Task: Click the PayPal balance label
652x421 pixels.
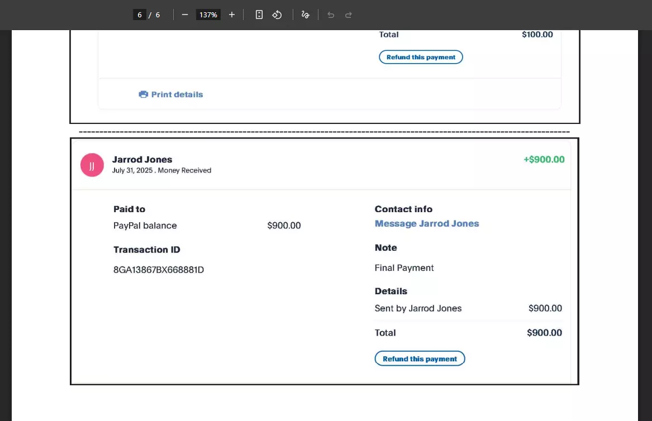Action: (145, 226)
